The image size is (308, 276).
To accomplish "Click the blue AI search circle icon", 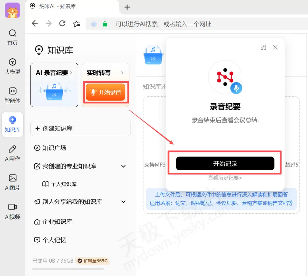I will pos(94,24).
